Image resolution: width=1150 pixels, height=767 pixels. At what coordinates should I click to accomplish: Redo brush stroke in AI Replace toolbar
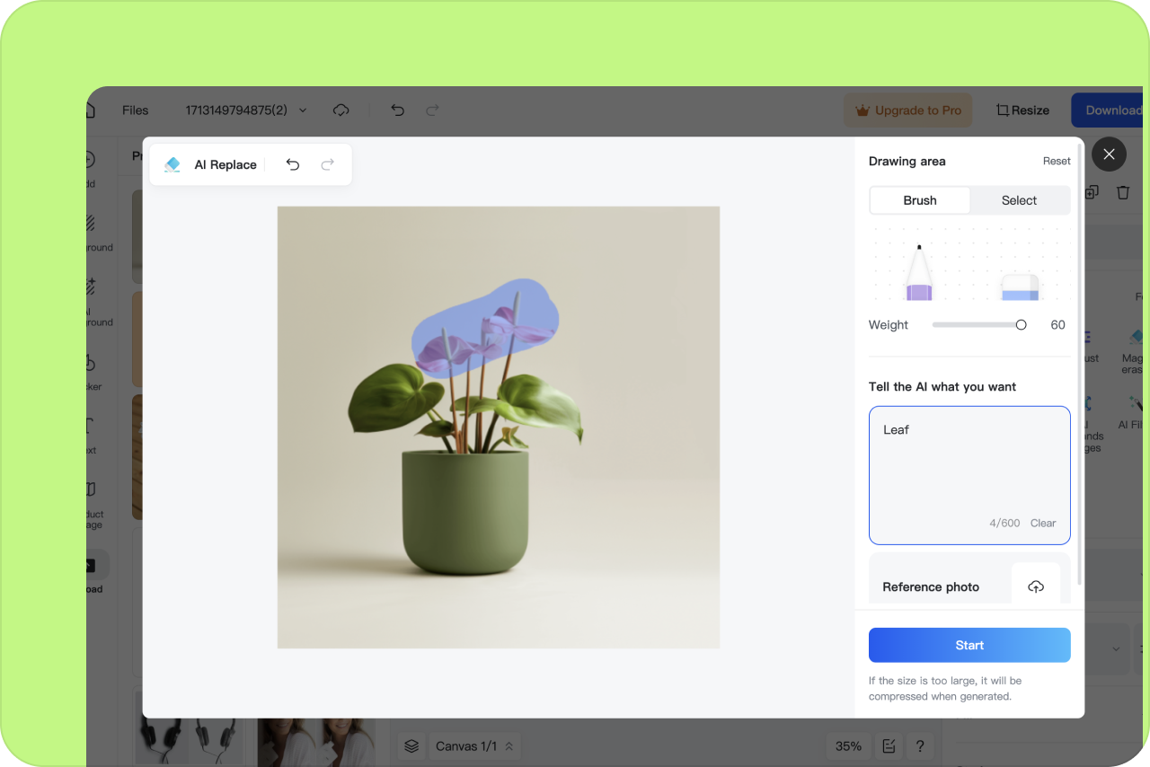click(327, 164)
